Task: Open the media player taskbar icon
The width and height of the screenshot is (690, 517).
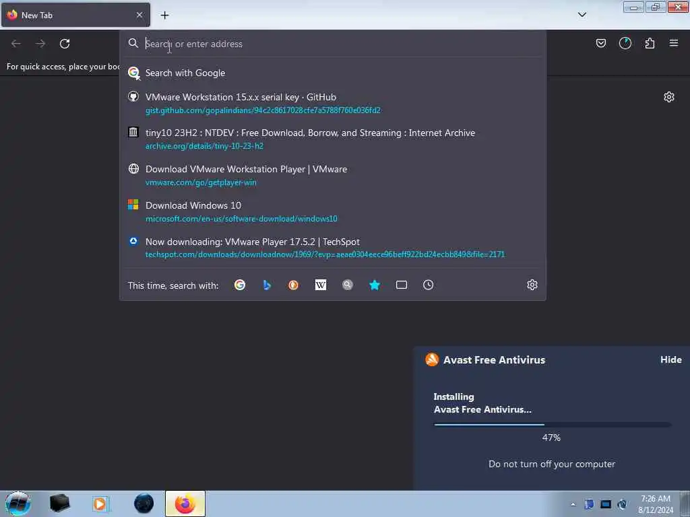Action: coord(100,504)
